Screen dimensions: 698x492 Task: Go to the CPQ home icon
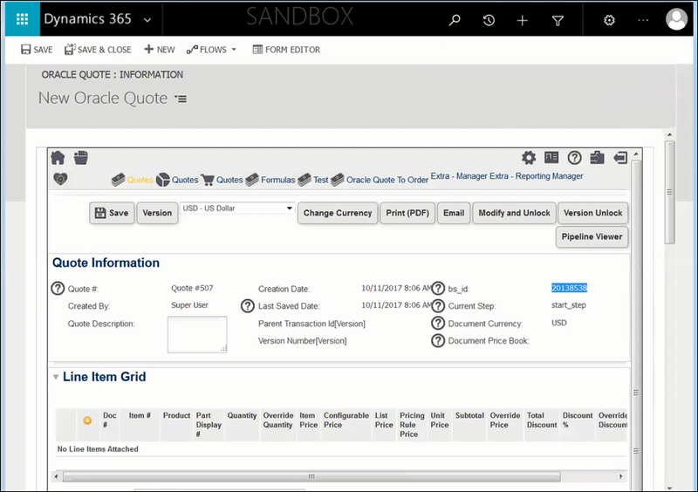pos(58,157)
